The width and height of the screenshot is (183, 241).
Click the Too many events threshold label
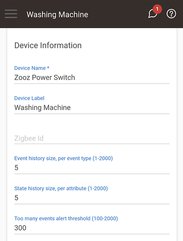click(x=66, y=218)
